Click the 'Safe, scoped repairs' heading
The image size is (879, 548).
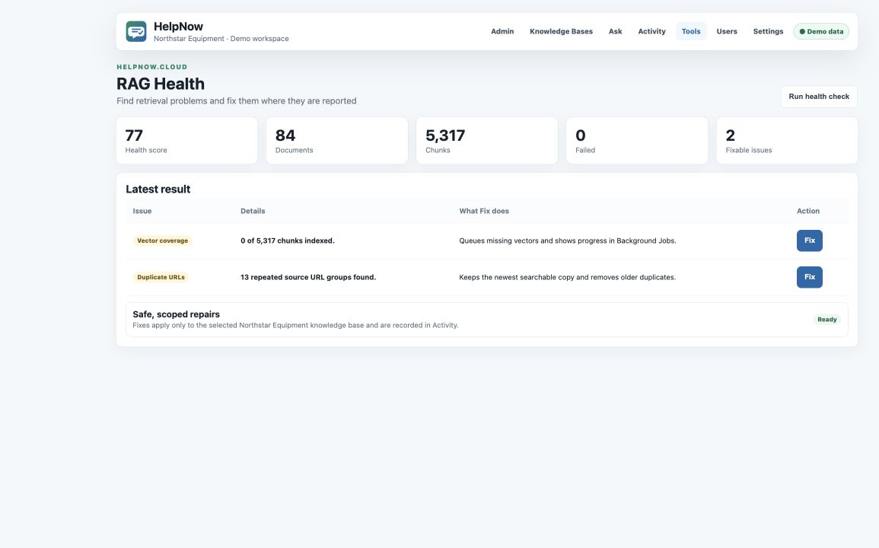pos(176,314)
